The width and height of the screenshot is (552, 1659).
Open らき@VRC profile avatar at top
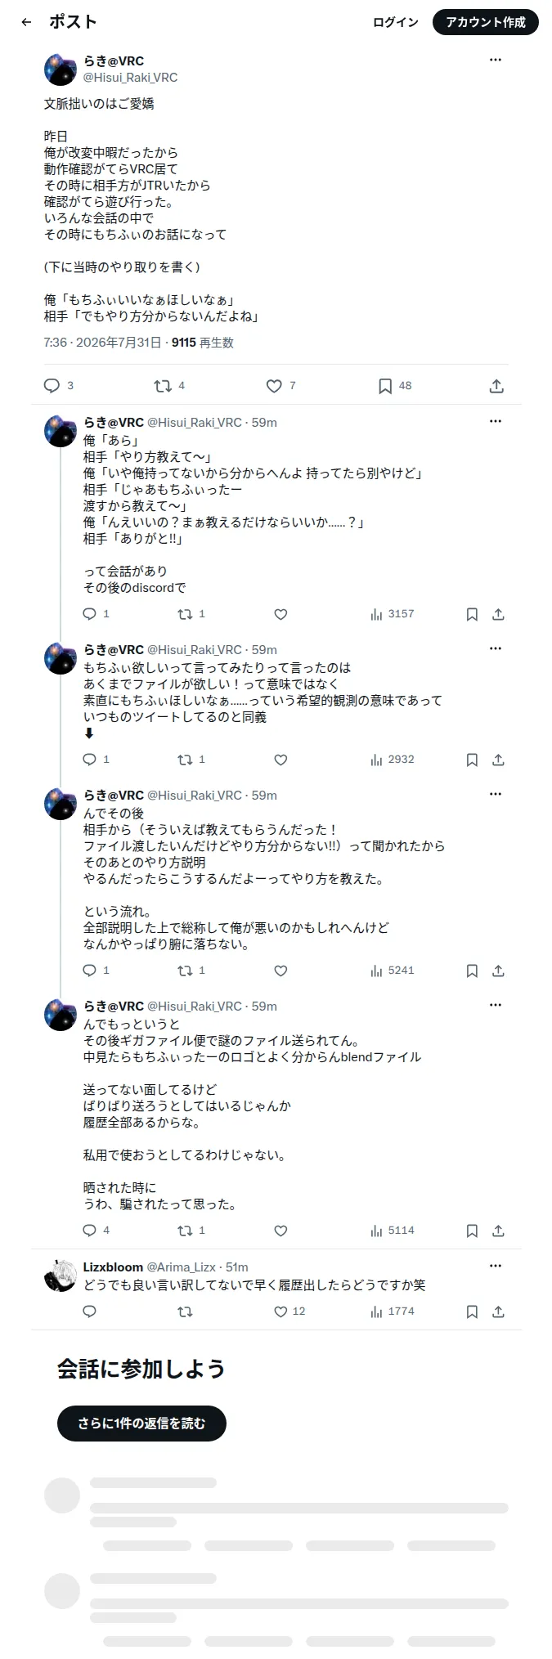[x=61, y=69]
